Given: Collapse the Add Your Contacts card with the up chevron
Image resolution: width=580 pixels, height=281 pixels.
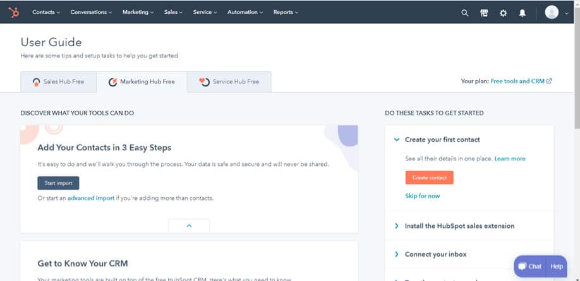Looking at the screenshot, I should [189, 226].
